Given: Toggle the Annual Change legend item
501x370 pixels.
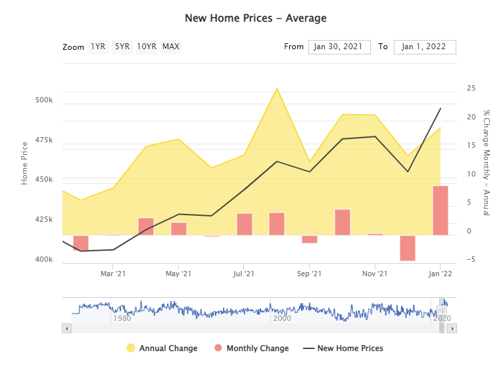Looking at the screenshot, I should [x=162, y=348].
